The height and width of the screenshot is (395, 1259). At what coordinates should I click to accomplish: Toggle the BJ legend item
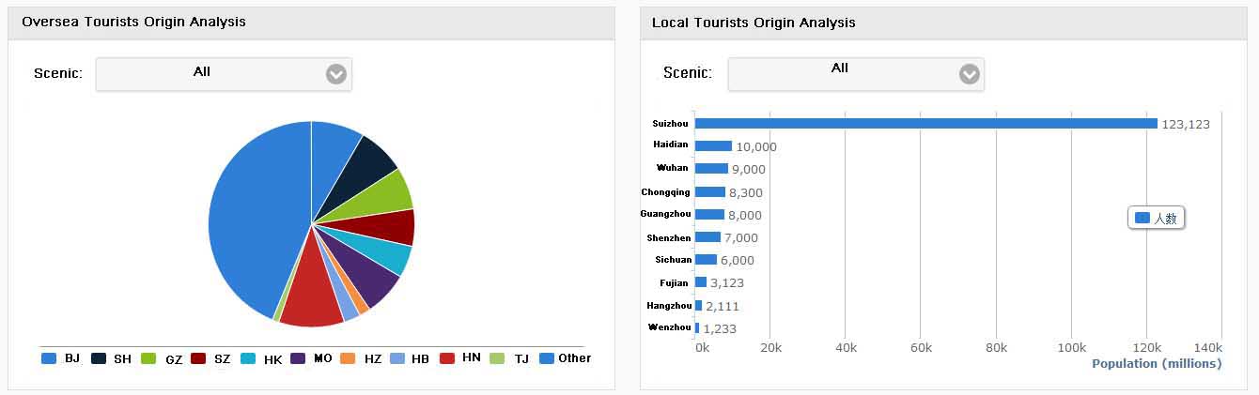[61, 358]
